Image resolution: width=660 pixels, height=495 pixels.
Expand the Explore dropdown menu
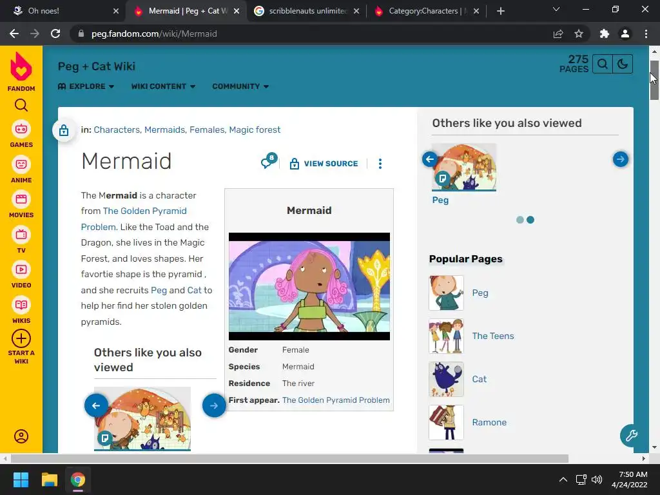click(86, 86)
